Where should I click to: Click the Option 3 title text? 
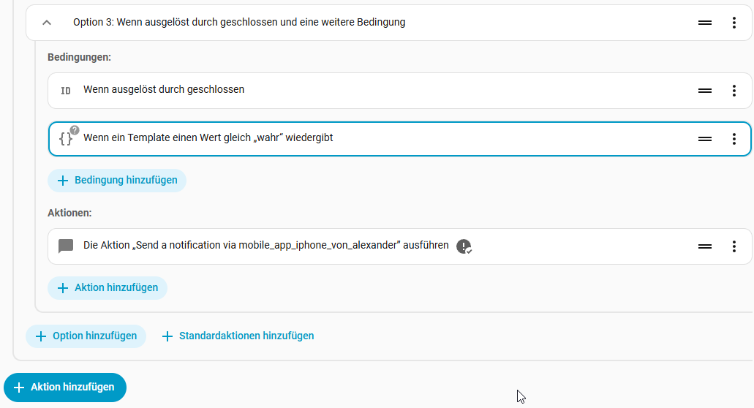[239, 23]
